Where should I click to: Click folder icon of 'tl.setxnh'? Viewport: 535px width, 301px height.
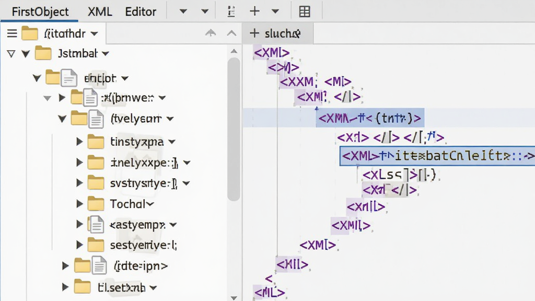click(82, 287)
